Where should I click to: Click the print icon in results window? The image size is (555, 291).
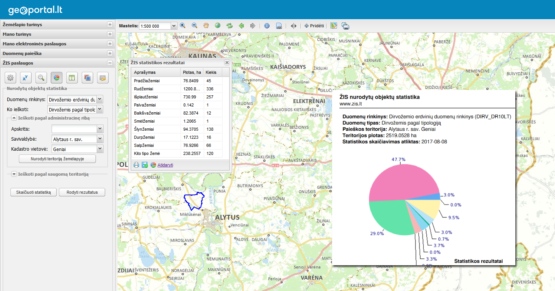click(136, 165)
